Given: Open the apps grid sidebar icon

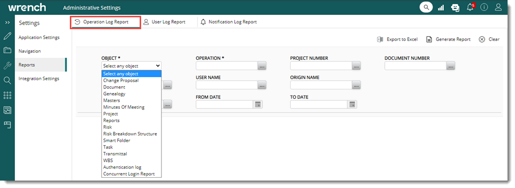Looking at the screenshot, I should [7, 95].
